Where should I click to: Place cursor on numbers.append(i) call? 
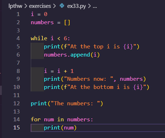[x=72, y=55]
